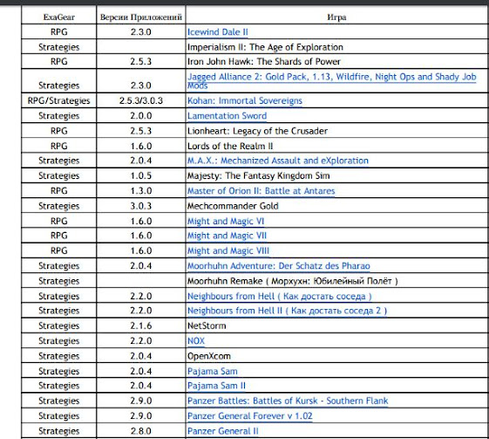Select Iron John Hawk: The Shards of Power

pyautogui.click(x=263, y=61)
